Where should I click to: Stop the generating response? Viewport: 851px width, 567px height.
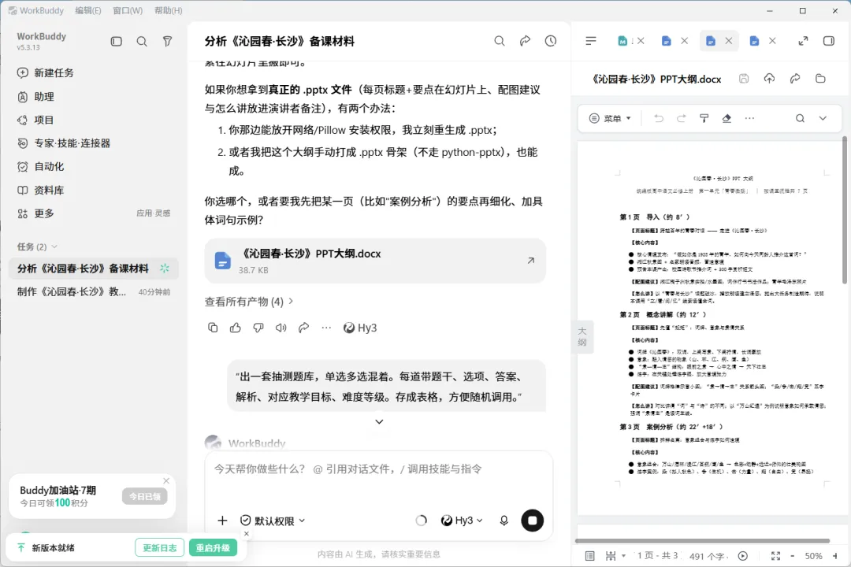(533, 521)
